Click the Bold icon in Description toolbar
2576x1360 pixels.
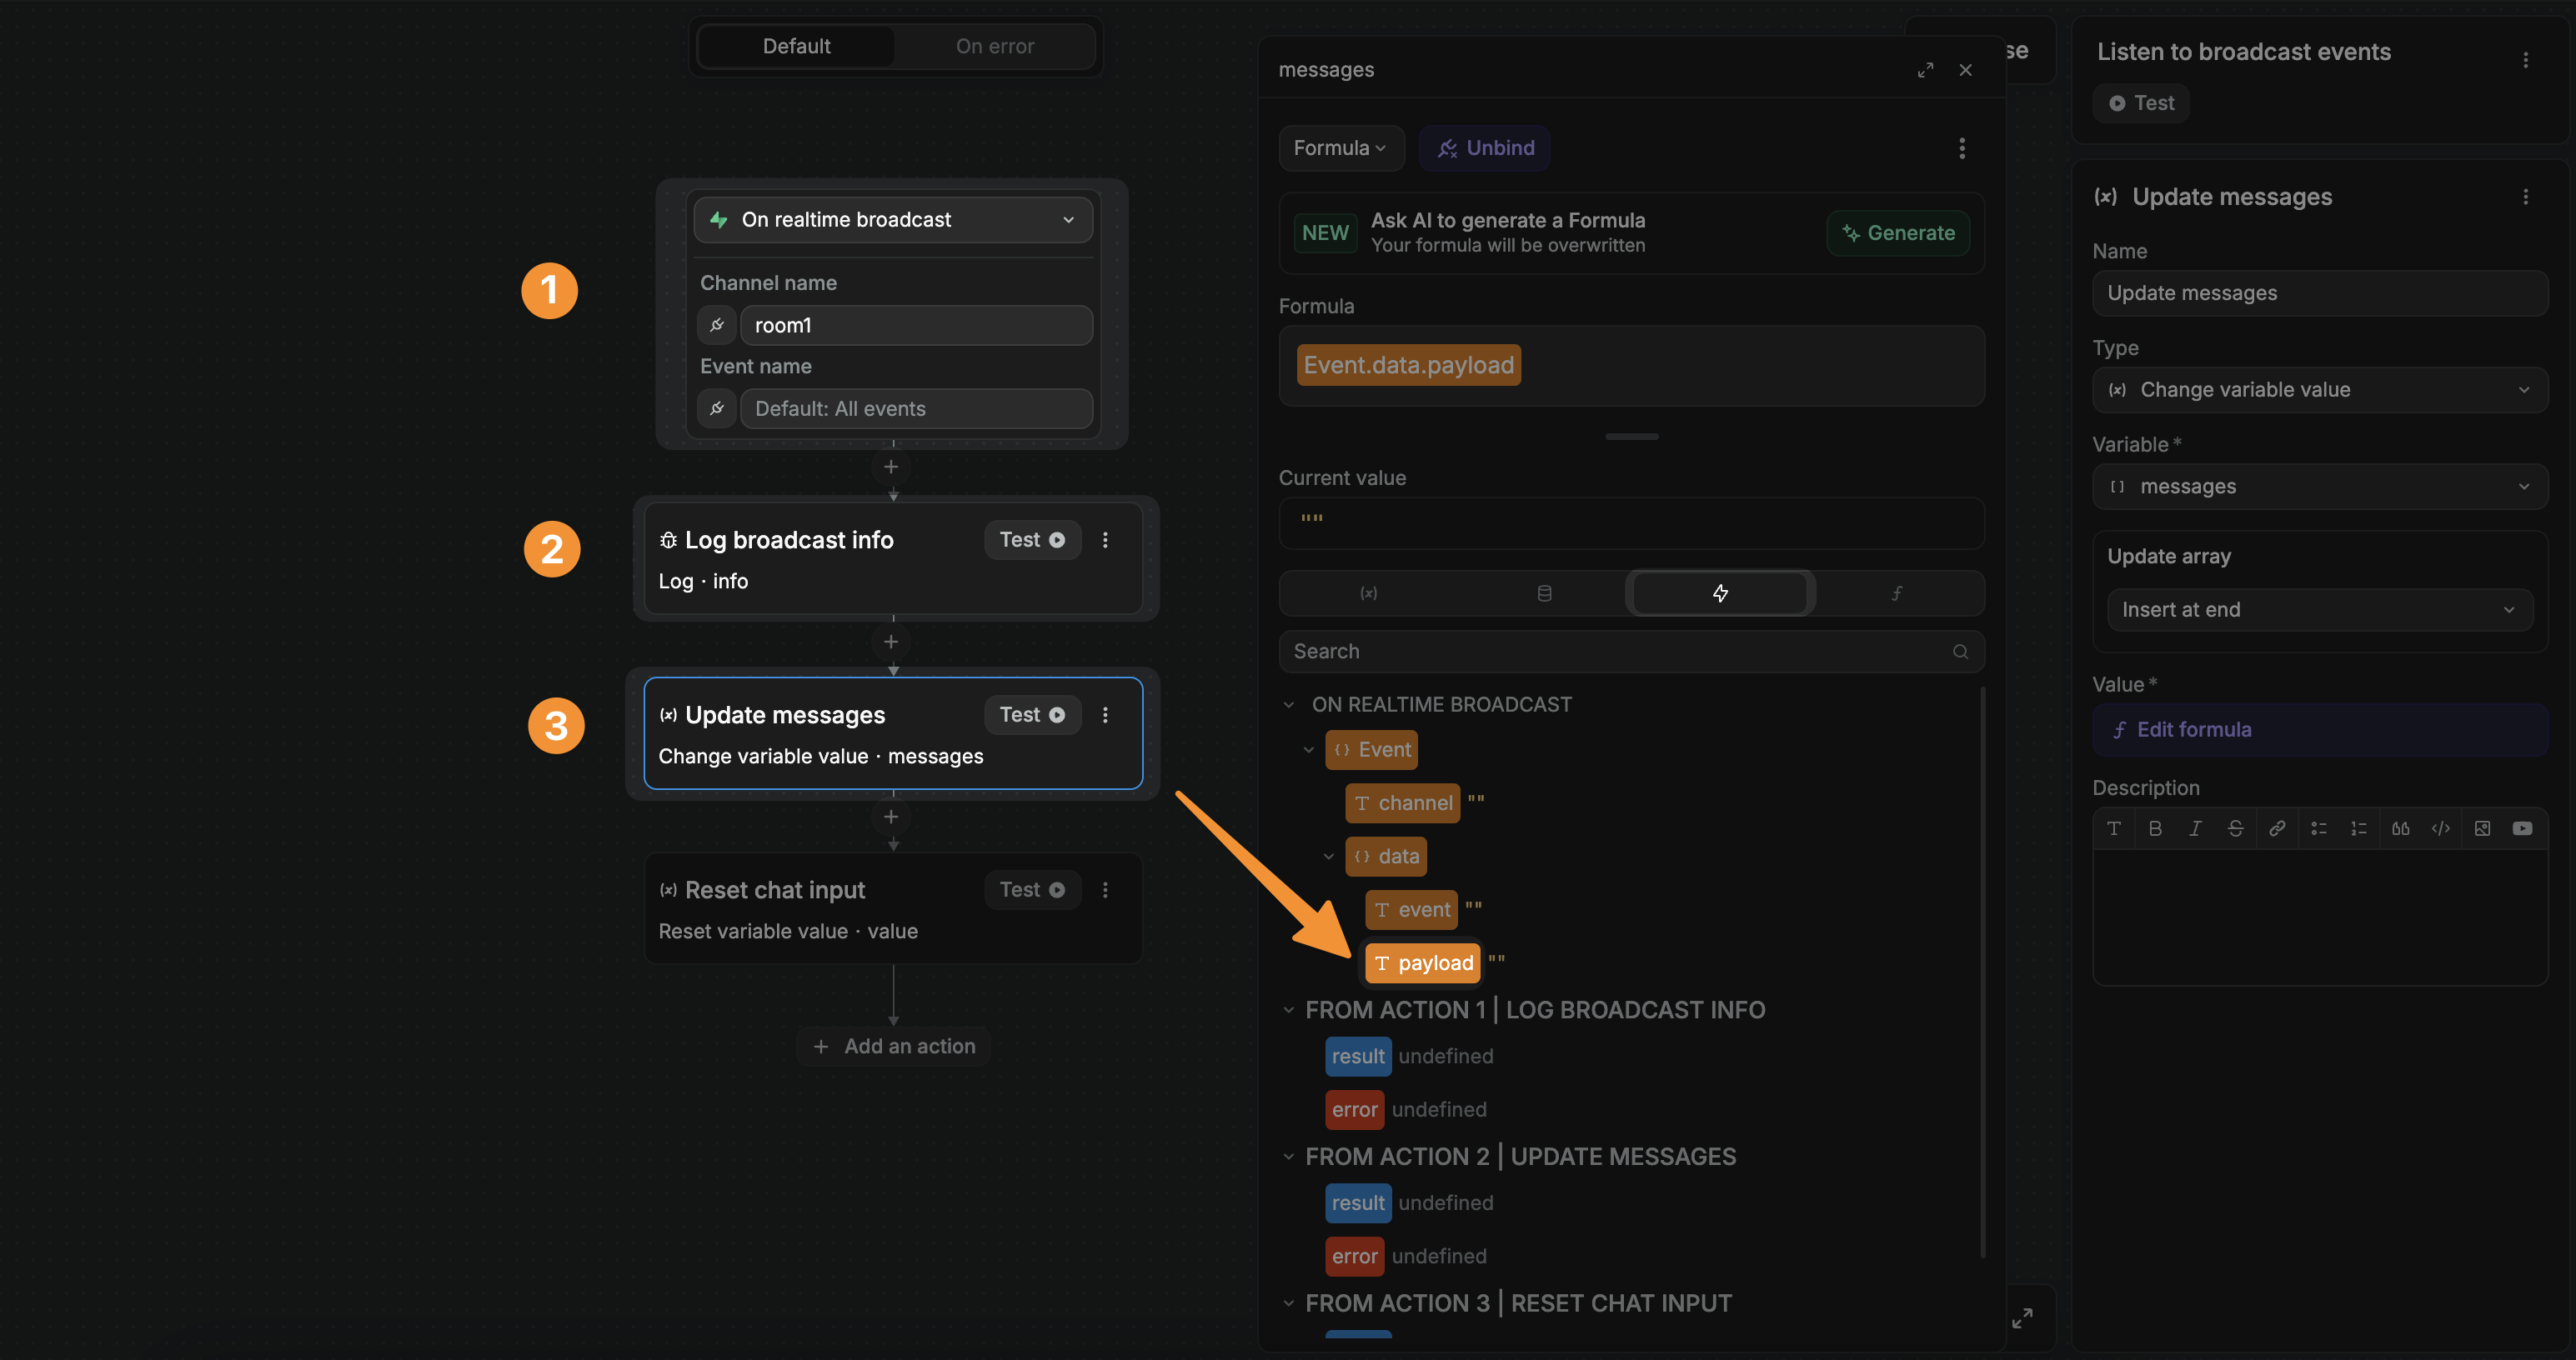click(2154, 828)
